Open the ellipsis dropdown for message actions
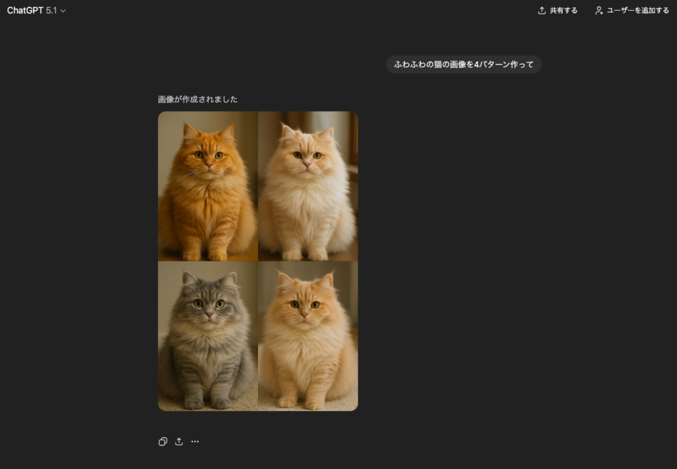677x469 pixels. [x=194, y=441]
